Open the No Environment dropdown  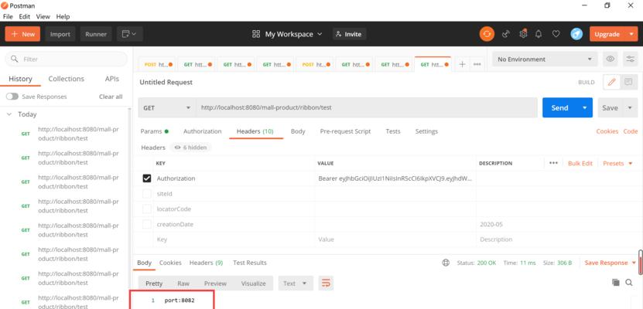(x=545, y=59)
